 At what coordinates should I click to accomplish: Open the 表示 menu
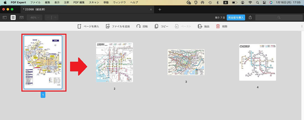coord(57,2)
